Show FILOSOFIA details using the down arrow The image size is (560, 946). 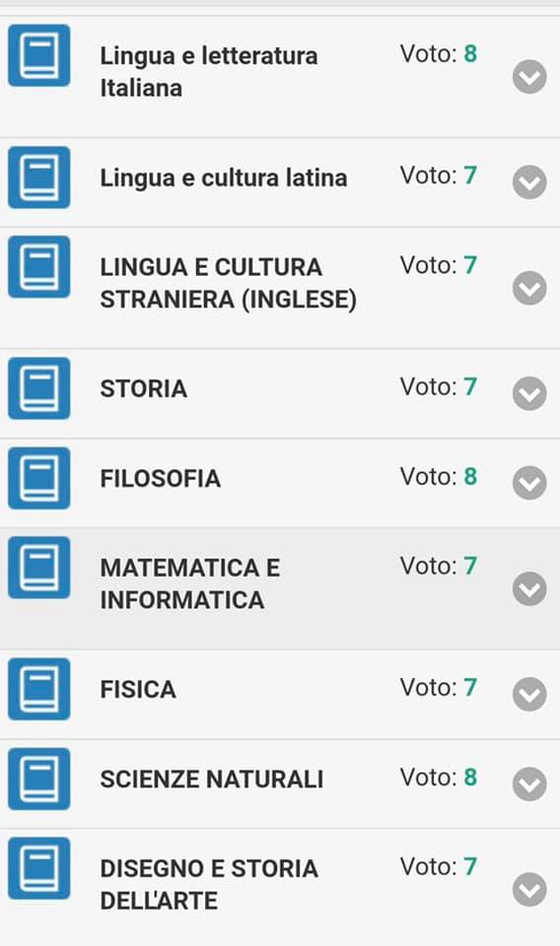pos(529,483)
